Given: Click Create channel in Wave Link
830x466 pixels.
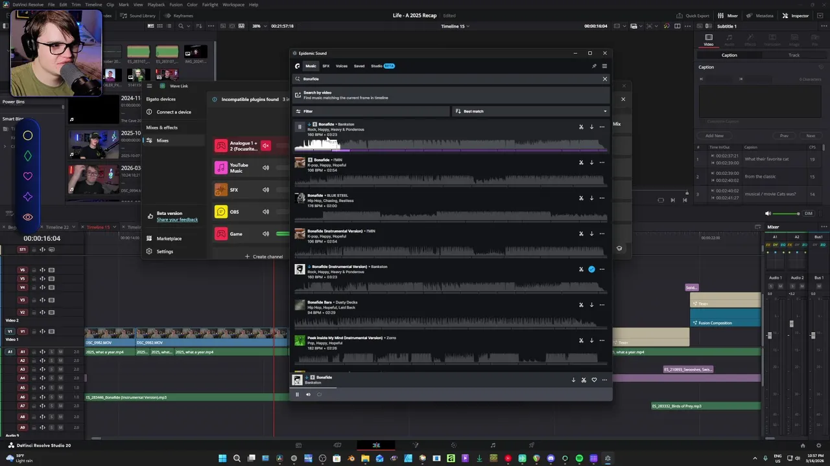Looking at the screenshot, I should pos(264,256).
